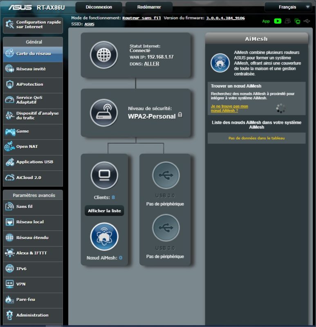Click the App label in header
This screenshot has width=316, height=327.
pyautogui.click(x=266, y=21)
